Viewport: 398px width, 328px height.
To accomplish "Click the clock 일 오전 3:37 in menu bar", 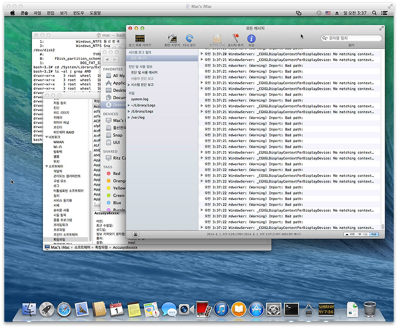I will 355,13.
